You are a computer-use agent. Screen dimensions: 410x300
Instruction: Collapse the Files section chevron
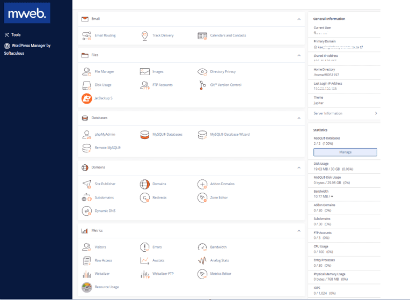(299, 55)
